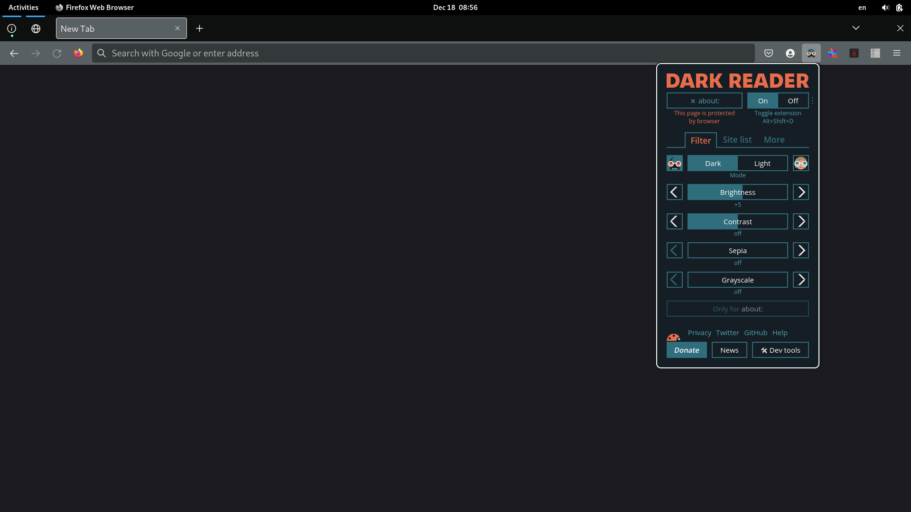The width and height of the screenshot is (911, 512).
Task: Open the Firefox account icon
Action: [x=790, y=53]
